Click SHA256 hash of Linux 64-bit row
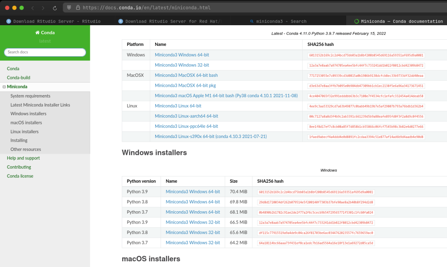 point(366,107)
